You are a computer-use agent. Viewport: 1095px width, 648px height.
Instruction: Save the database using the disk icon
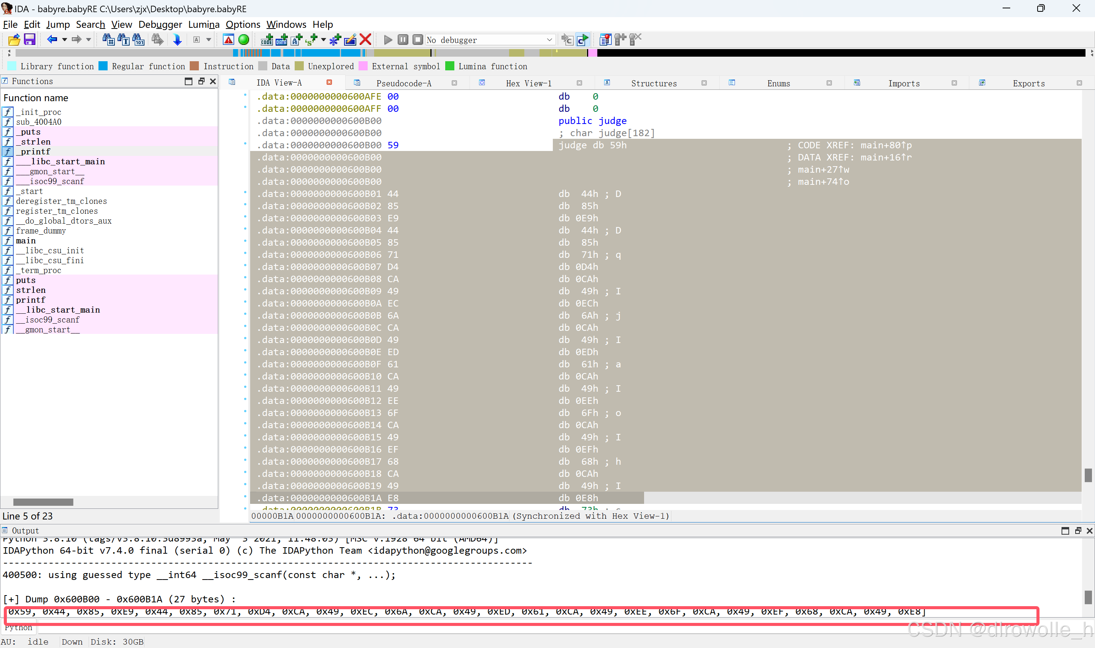coord(29,40)
